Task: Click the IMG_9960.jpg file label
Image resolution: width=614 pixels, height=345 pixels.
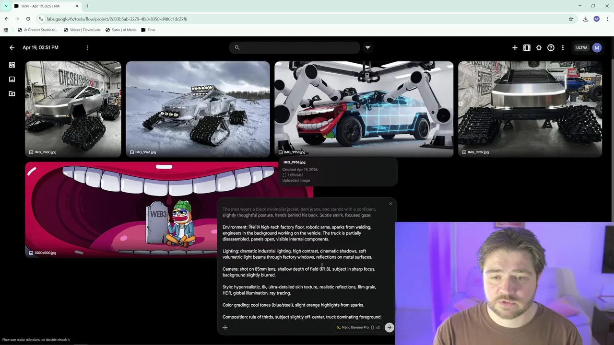Action: pos(46,152)
